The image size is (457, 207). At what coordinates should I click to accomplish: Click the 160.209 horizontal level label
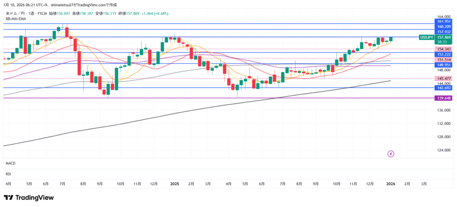coord(444,27)
